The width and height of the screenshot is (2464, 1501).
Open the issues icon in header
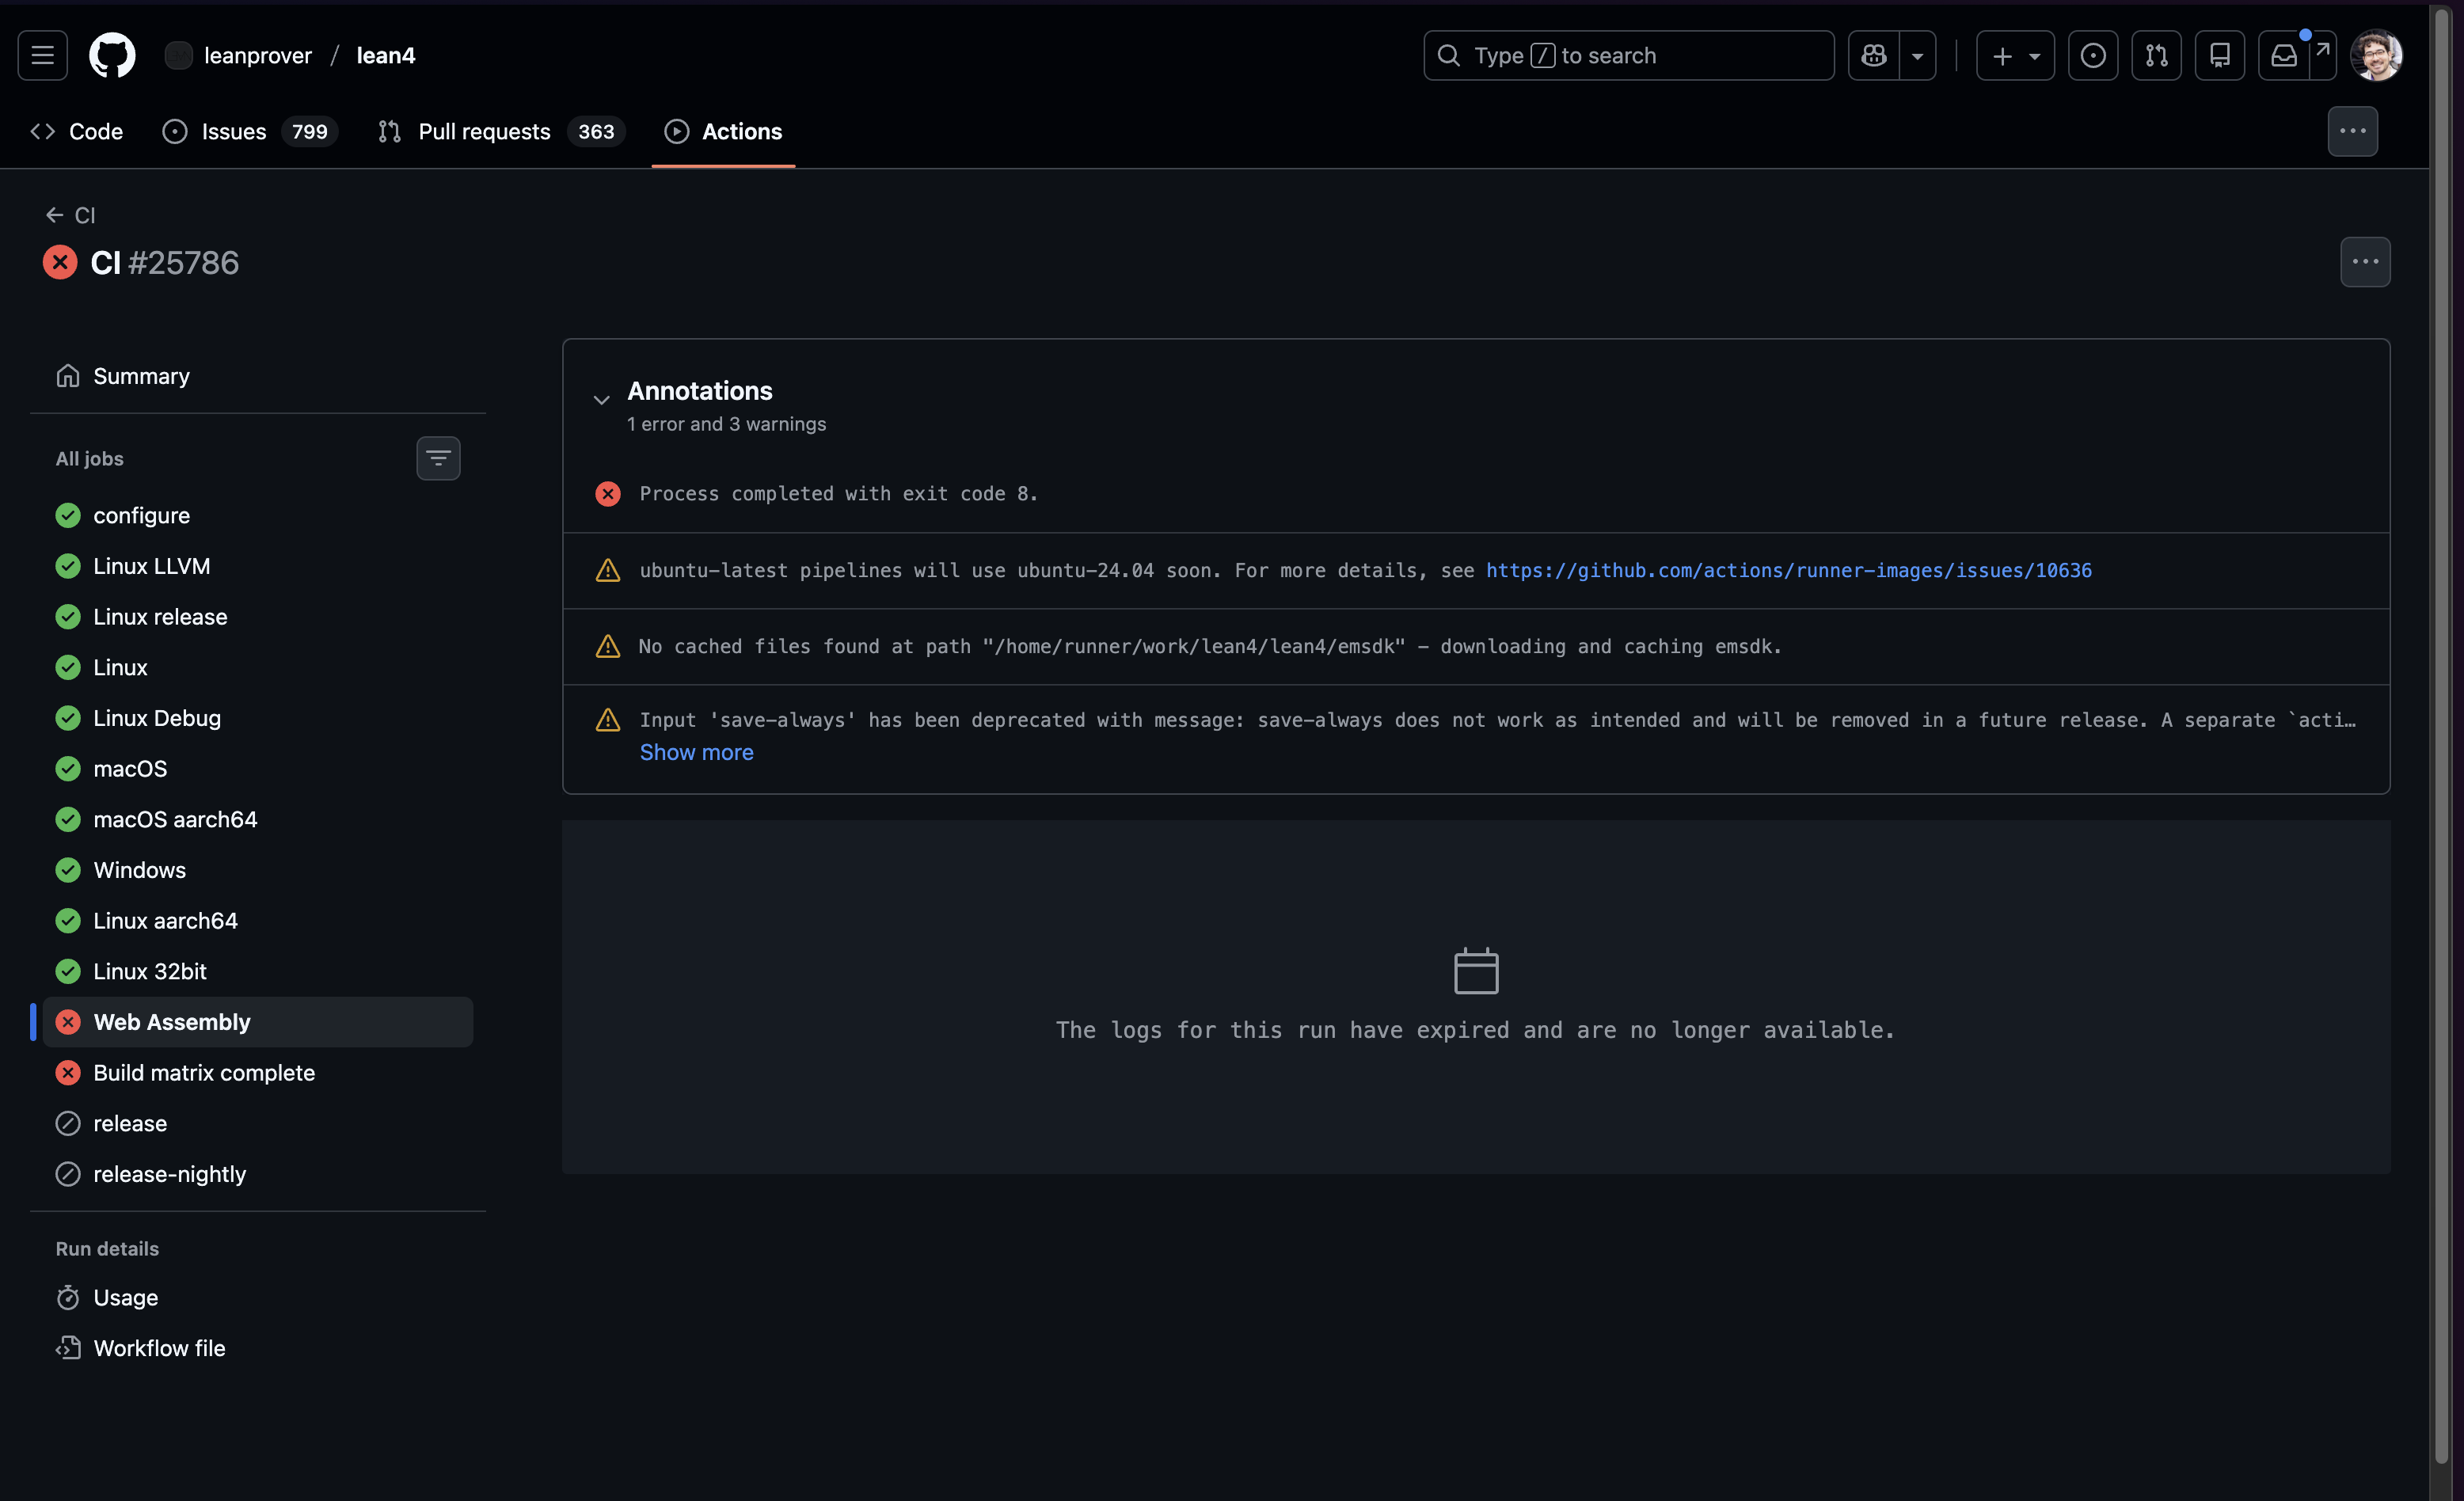tap(2092, 55)
